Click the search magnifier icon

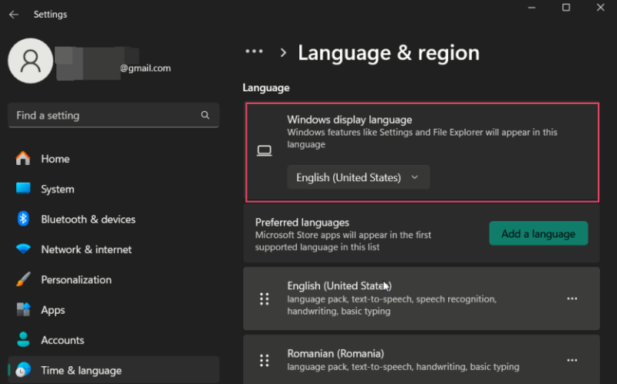pos(205,115)
